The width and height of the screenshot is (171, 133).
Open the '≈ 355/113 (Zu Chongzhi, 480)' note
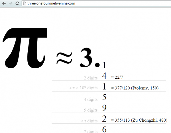coord(138,120)
